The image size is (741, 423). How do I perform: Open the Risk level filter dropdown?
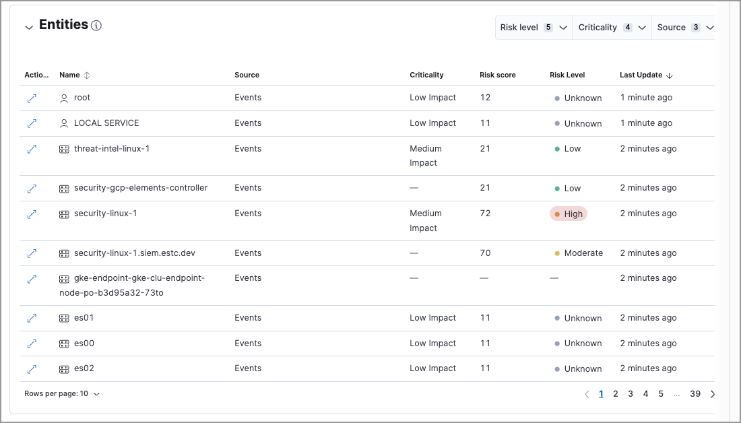click(x=533, y=27)
